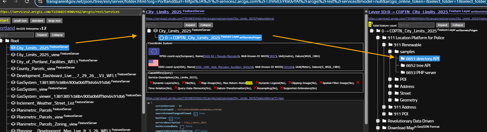Click layers icon beside City_Limits_2025 in middle panel
This screenshot has width=487, height=132.
156,31
